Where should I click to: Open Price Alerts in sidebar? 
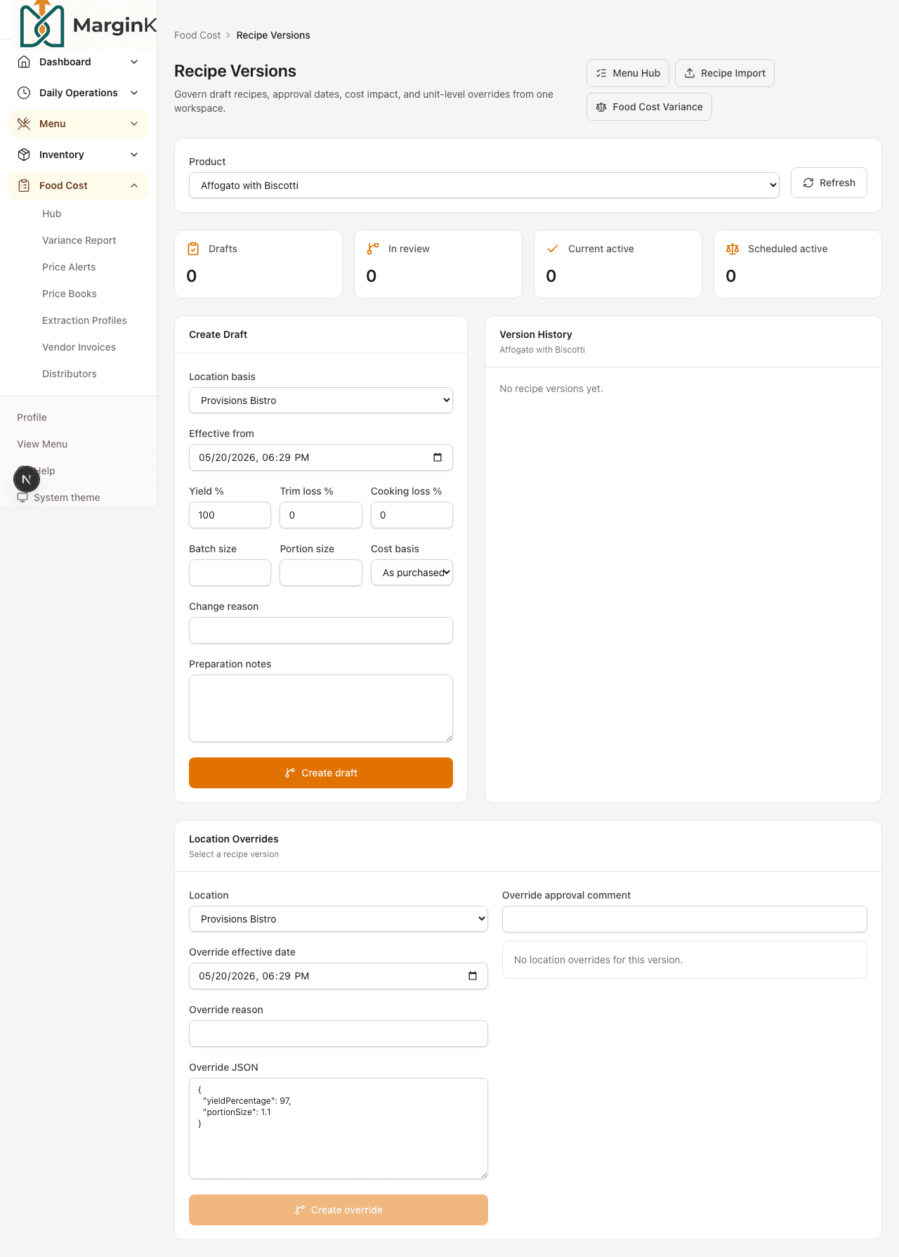click(69, 267)
